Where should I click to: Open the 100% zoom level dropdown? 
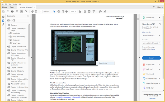click(x=73, y=11)
